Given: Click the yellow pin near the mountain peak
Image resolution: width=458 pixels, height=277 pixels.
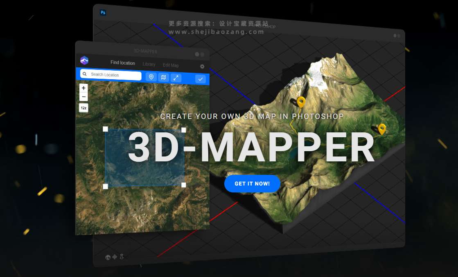Looking at the screenshot, I should click(301, 102).
